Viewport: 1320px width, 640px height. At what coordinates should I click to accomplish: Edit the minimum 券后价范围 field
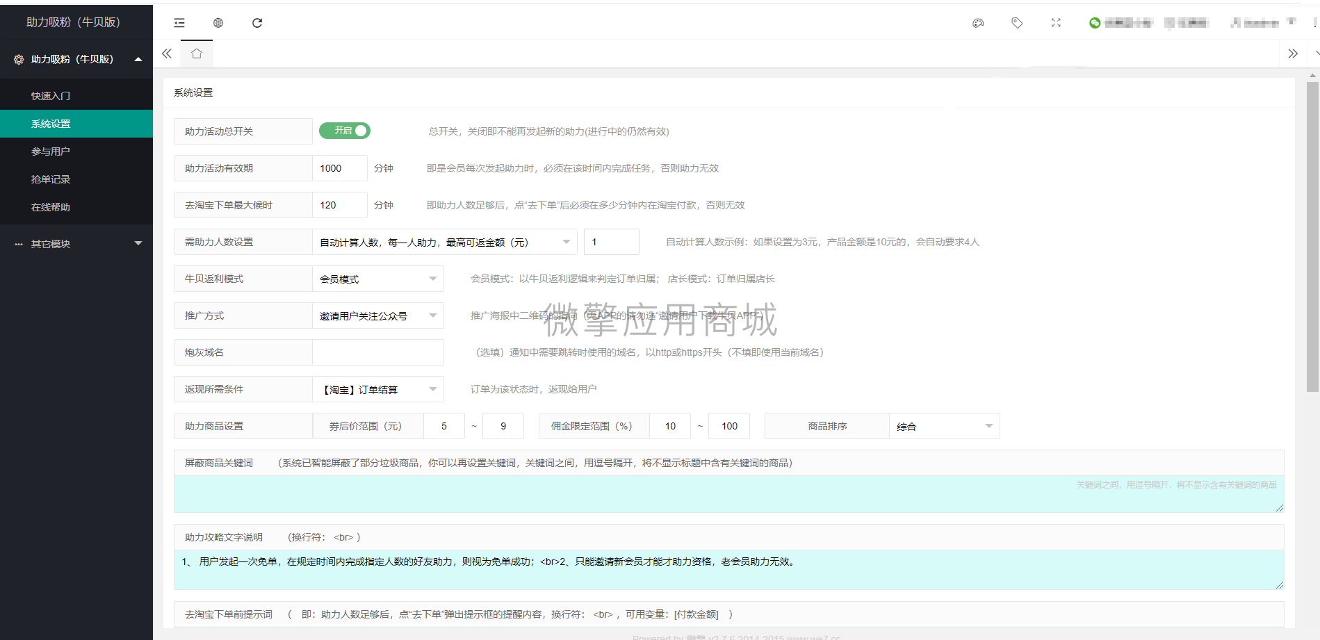[x=444, y=426]
